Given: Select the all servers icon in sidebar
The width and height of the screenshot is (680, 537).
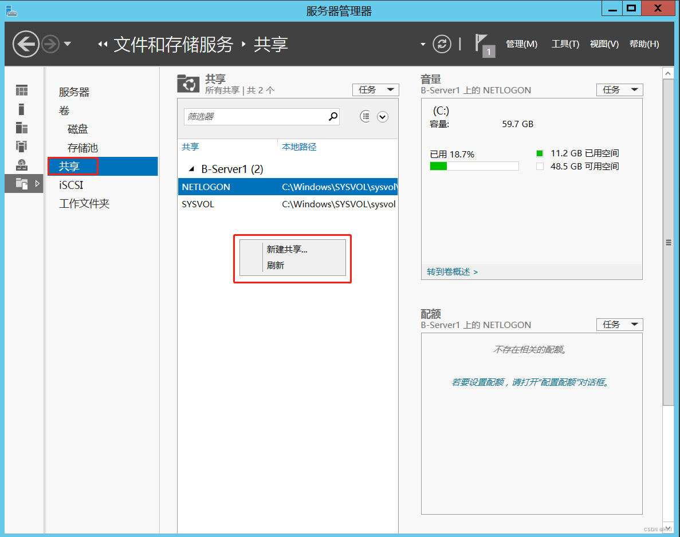Looking at the screenshot, I should pyautogui.click(x=22, y=128).
